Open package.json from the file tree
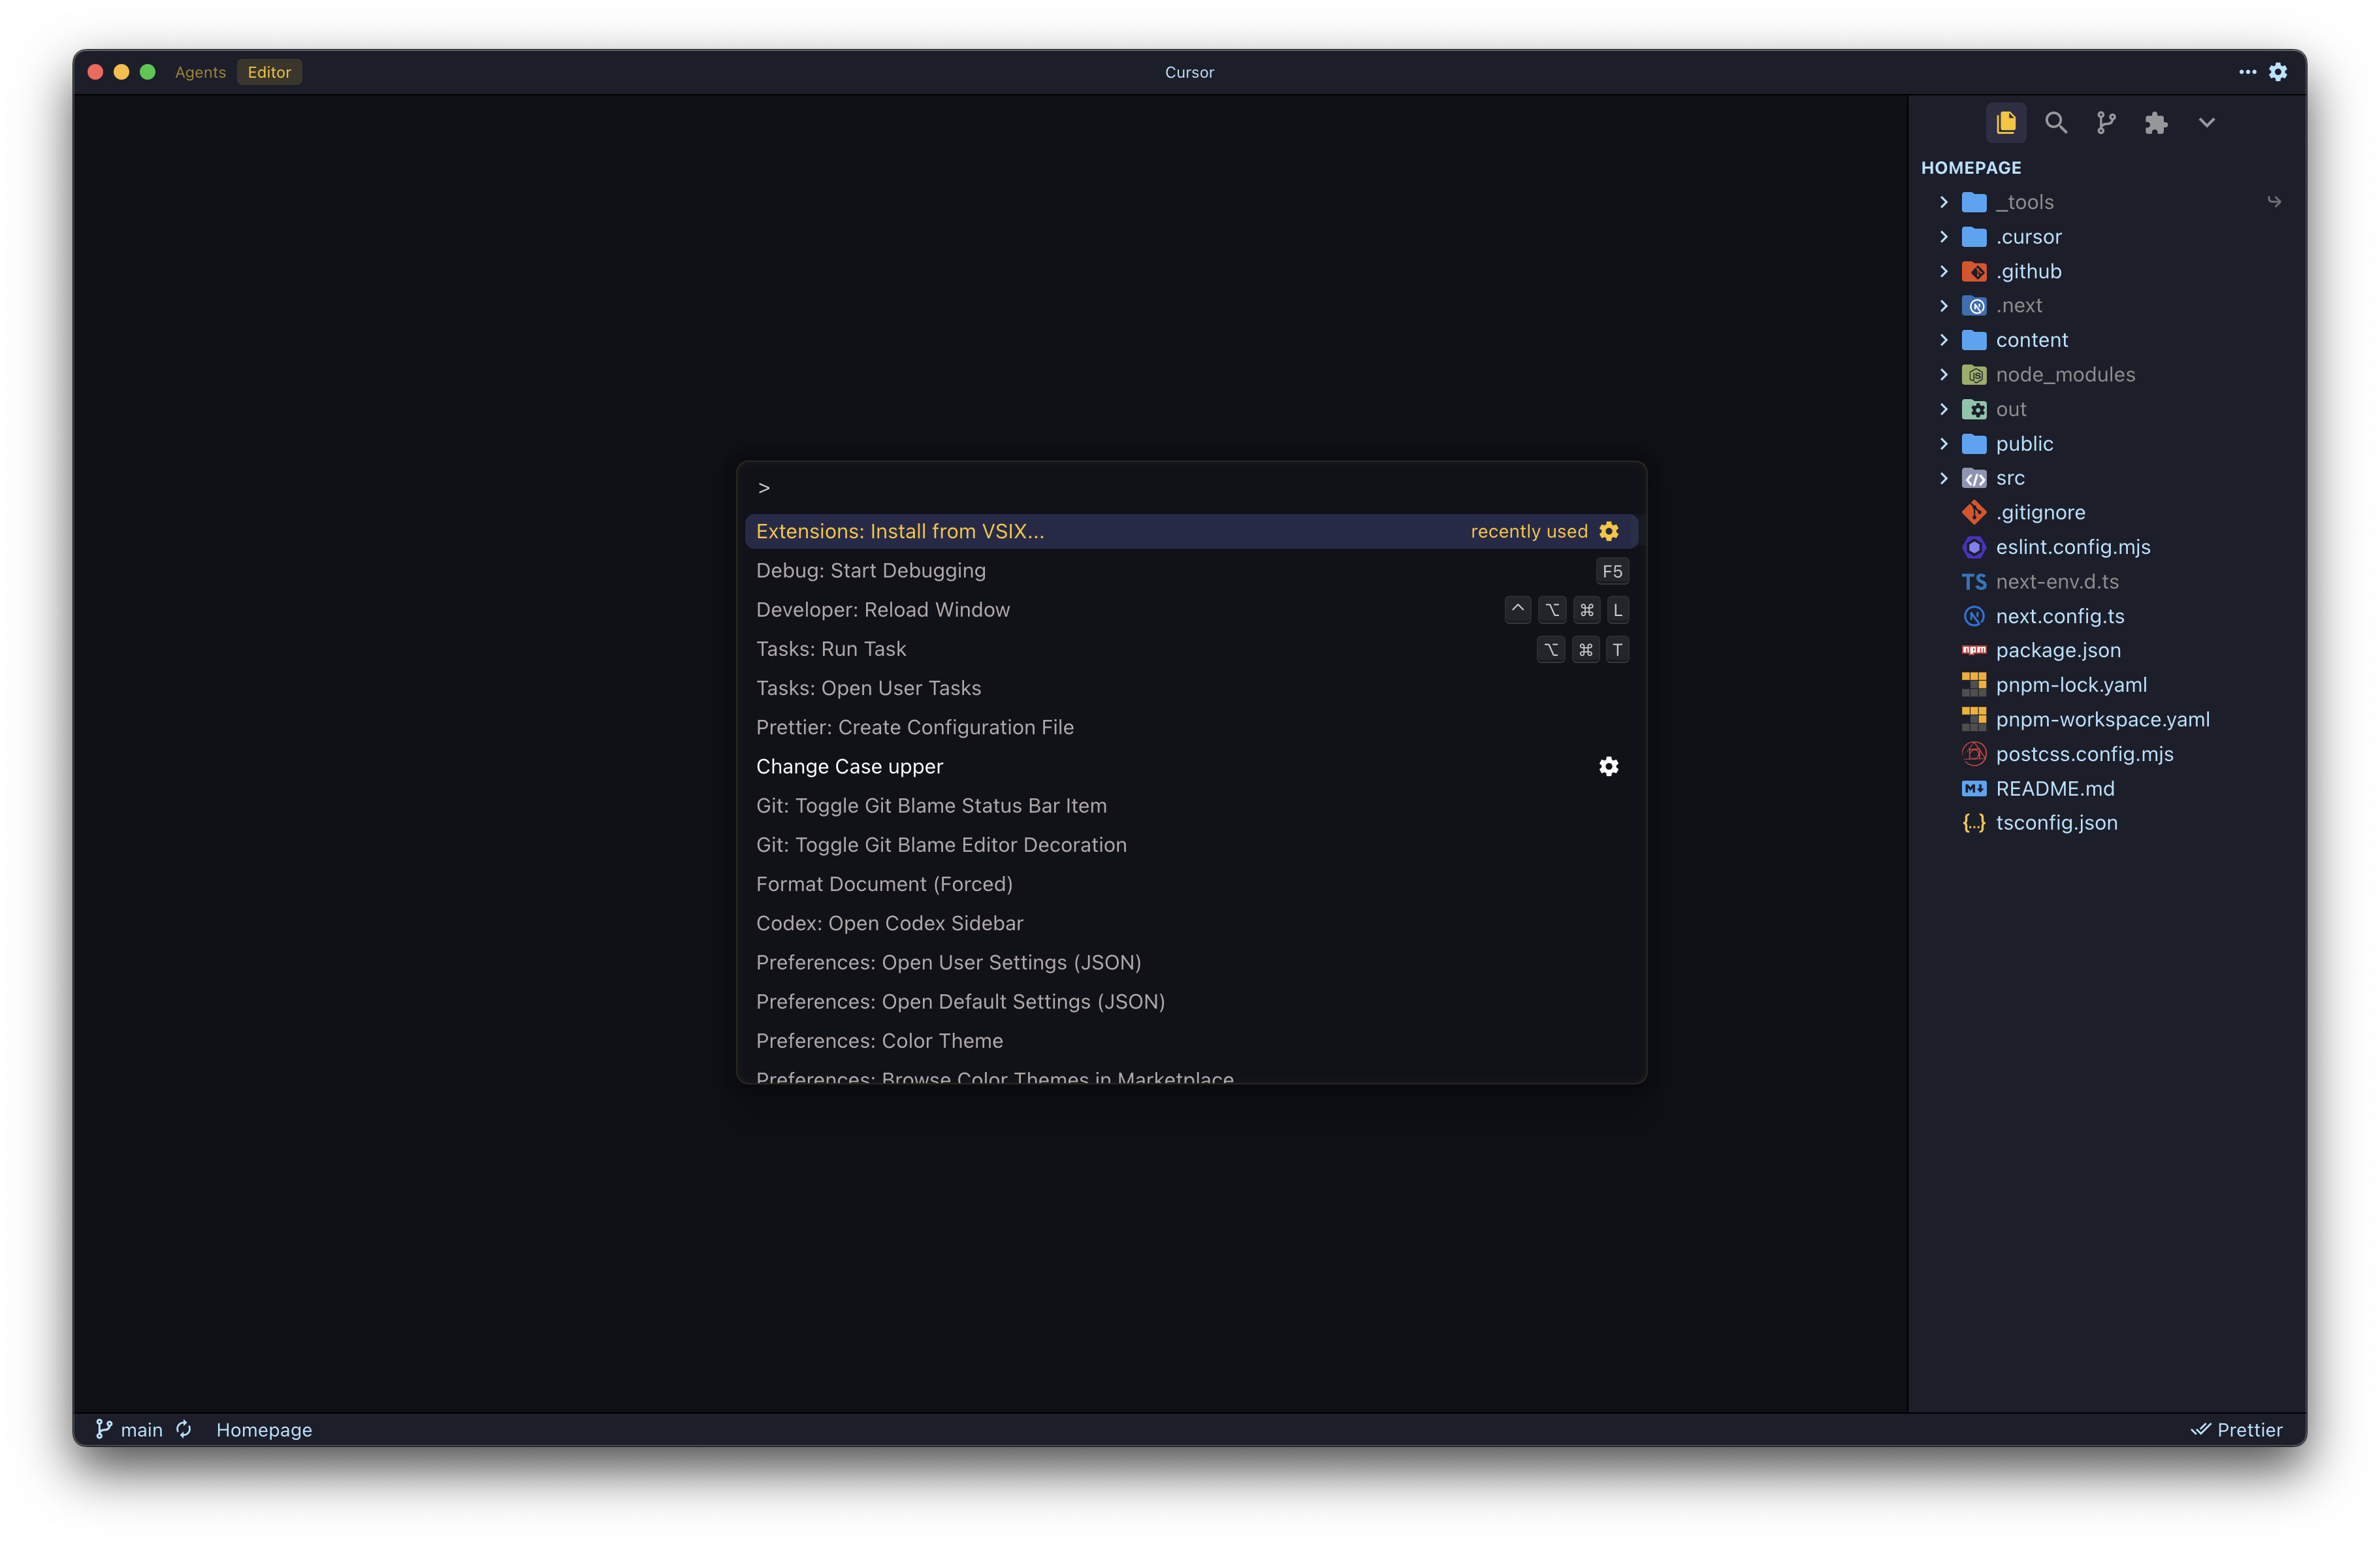 click(2058, 650)
